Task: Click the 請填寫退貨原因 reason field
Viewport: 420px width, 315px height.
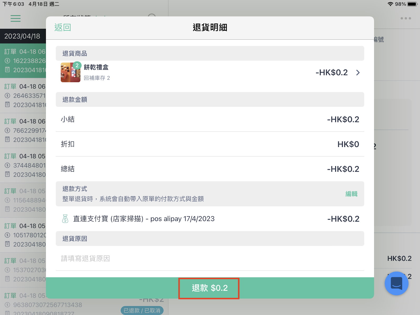Action: pyautogui.click(x=210, y=258)
